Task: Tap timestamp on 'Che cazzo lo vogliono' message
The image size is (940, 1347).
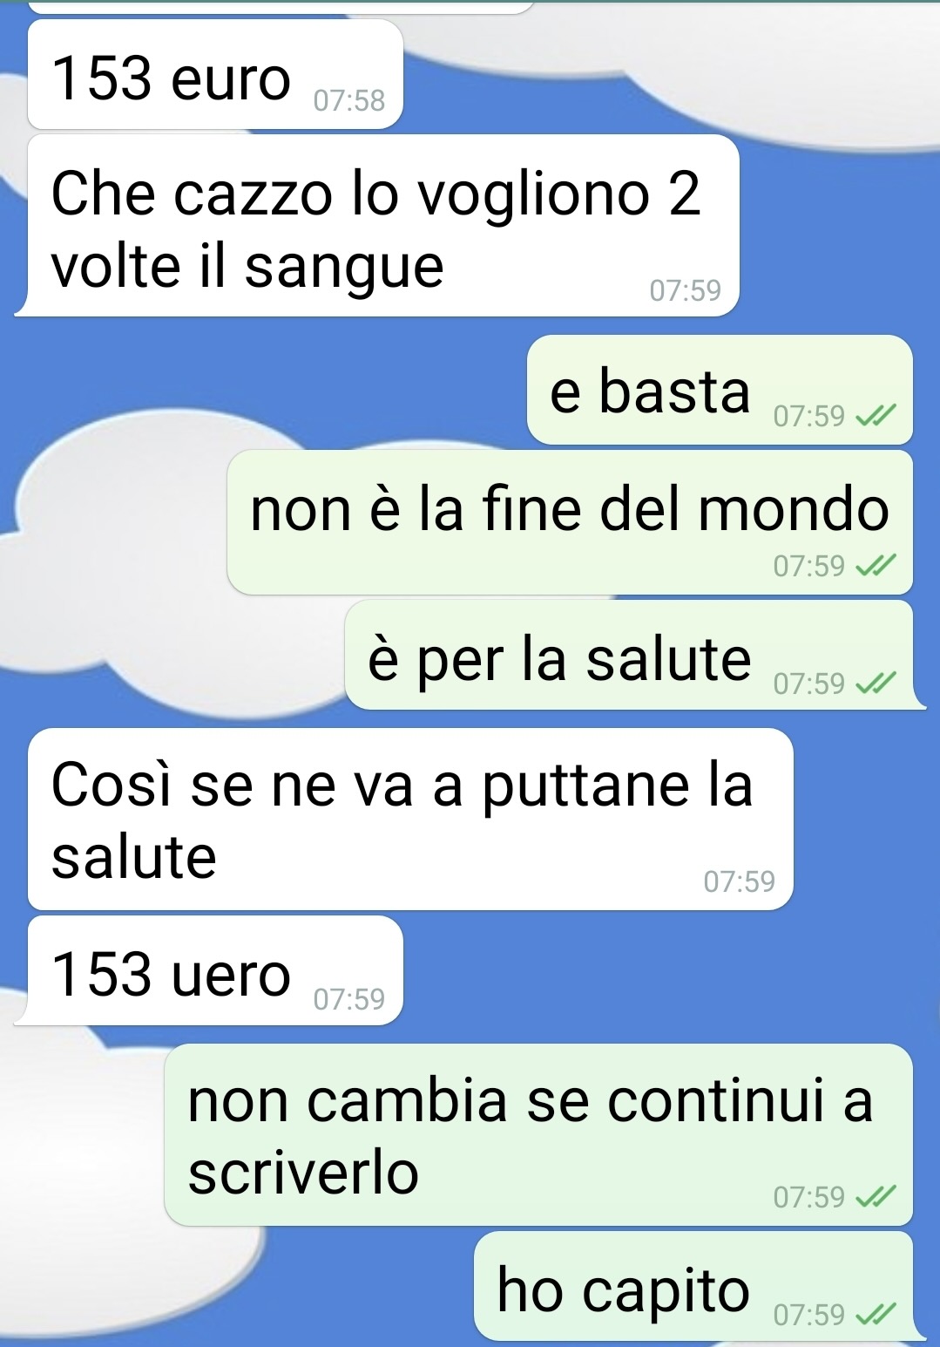Action: [686, 290]
